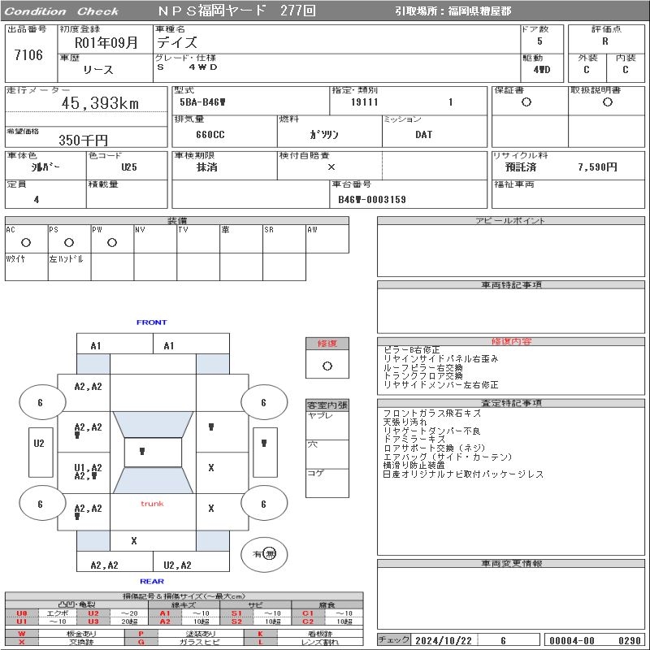Click the 取扱説明書 manual circle mark

click(607, 102)
